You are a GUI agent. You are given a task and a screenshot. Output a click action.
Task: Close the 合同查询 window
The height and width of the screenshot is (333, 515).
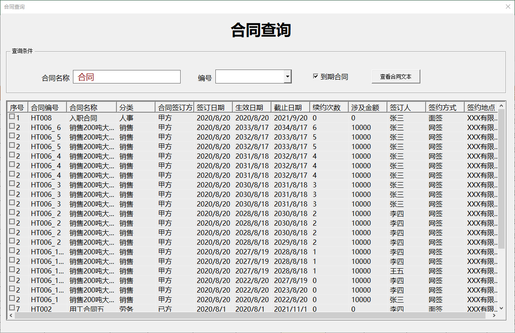click(508, 7)
